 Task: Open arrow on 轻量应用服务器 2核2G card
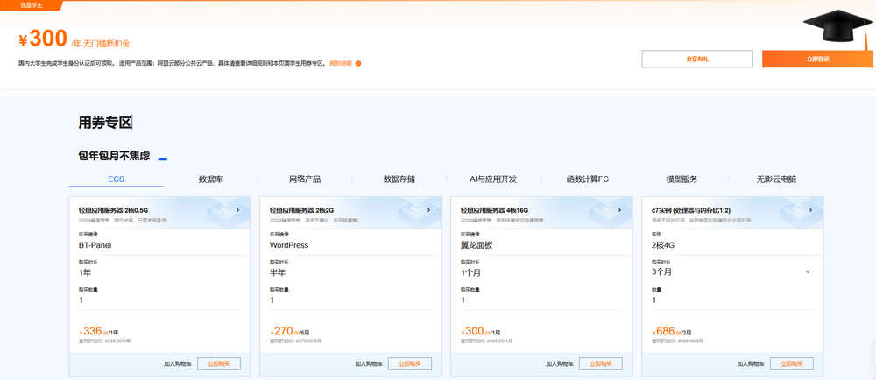(x=428, y=210)
